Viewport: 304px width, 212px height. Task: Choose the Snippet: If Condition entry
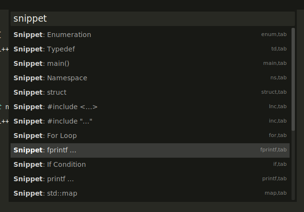[49, 164]
